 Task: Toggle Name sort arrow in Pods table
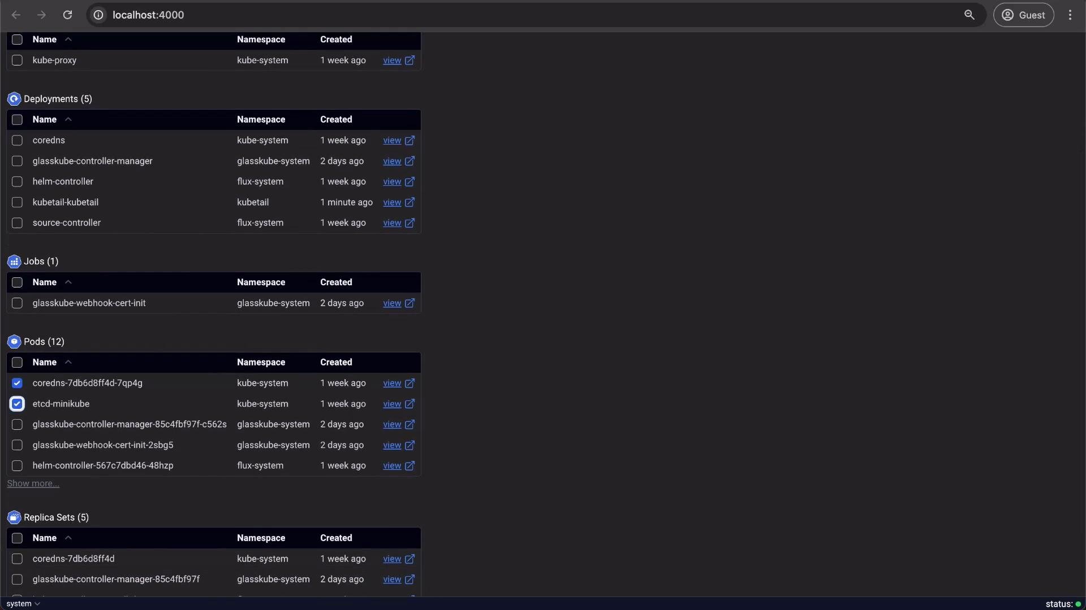[x=68, y=362]
